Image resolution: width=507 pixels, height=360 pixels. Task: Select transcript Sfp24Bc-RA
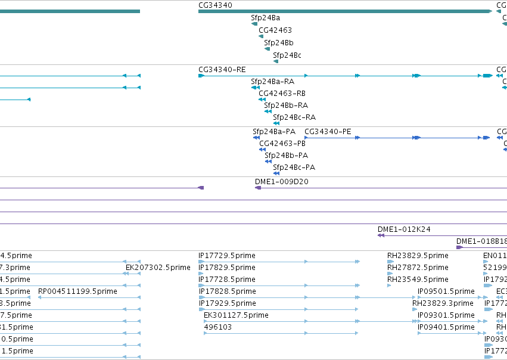[294, 118]
